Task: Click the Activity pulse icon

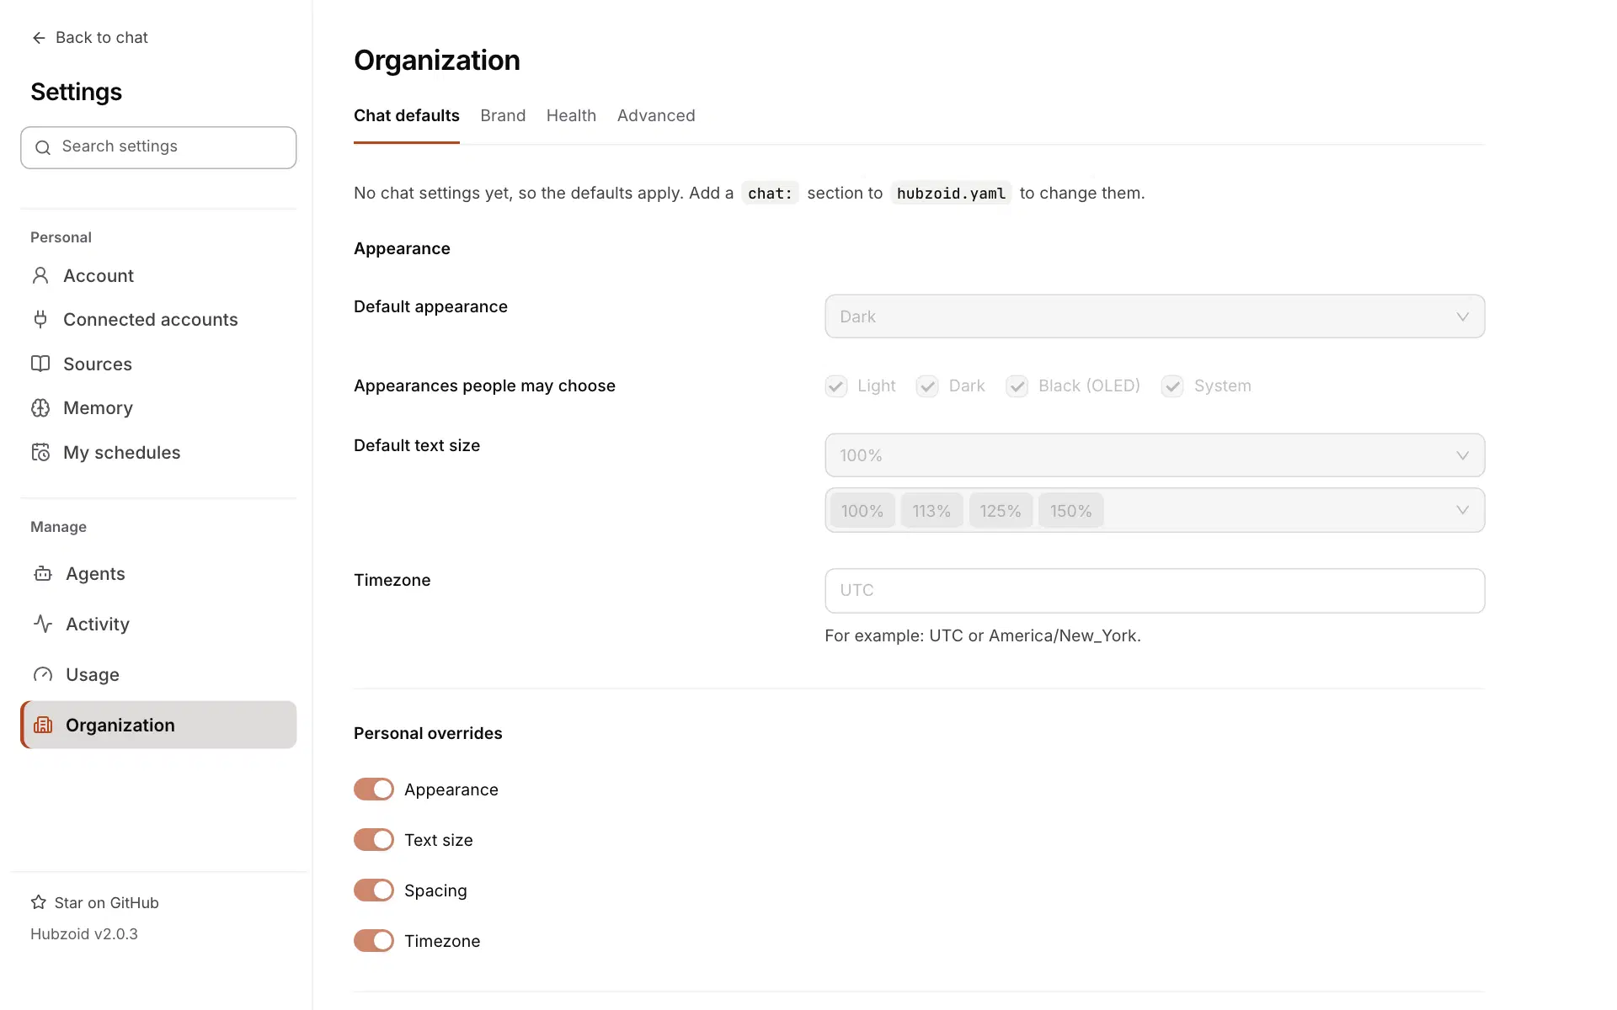Action: (x=43, y=624)
